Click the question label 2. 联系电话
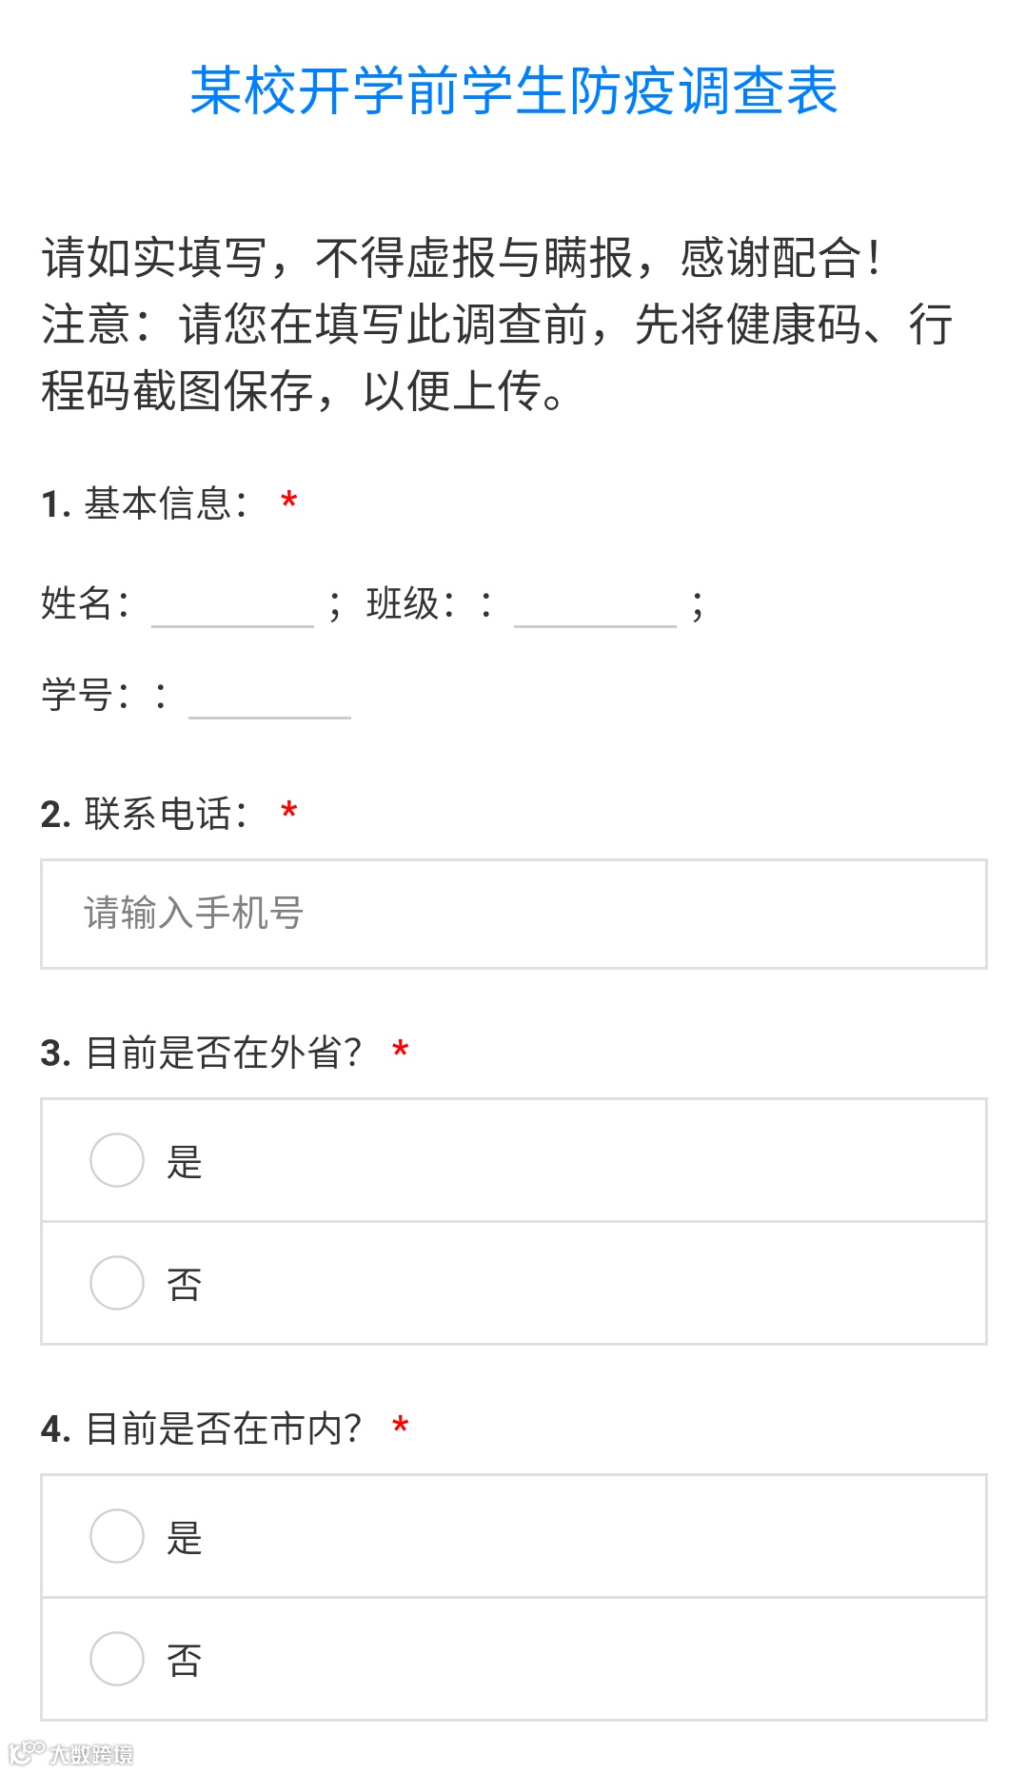The width and height of the screenshot is (1027, 1773). [x=146, y=814]
